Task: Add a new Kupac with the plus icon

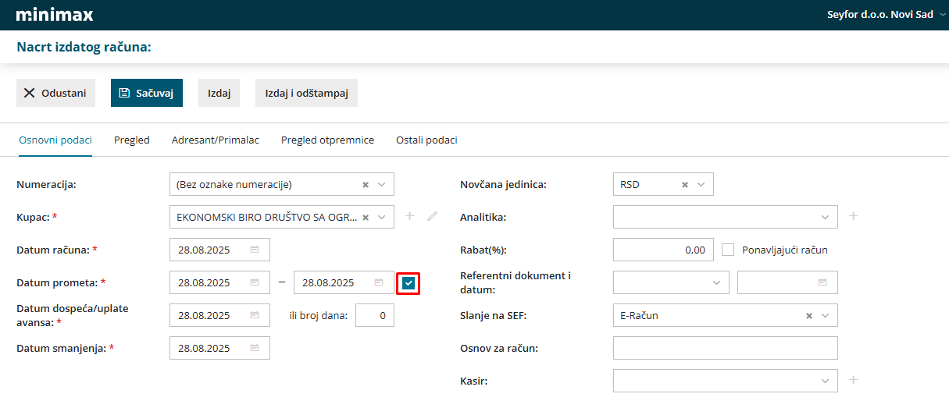Action: pyautogui.click(x=410, y=217)
